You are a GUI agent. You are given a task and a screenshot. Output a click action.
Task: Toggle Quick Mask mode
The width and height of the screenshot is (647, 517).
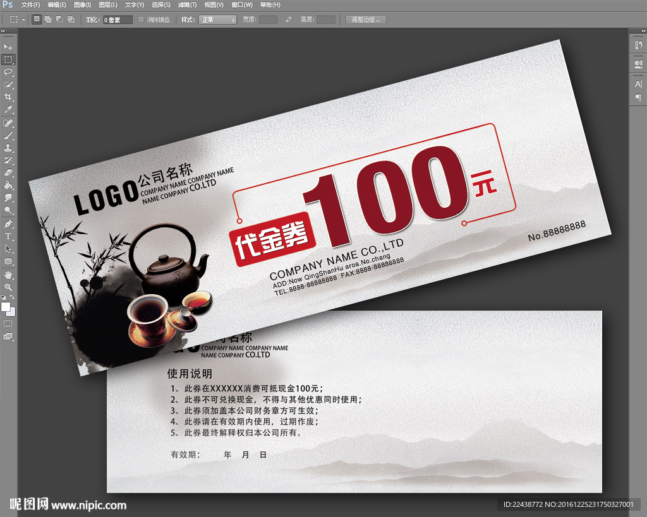(8, 324)
